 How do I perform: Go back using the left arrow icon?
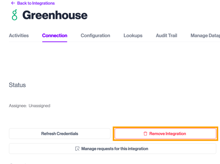pos(13,3)
